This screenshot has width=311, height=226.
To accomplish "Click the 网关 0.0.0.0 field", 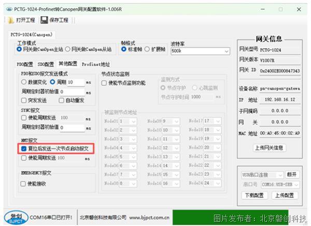I will (280, 122).
